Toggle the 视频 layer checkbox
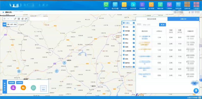 pyautogui.click(x=134, y=47)
